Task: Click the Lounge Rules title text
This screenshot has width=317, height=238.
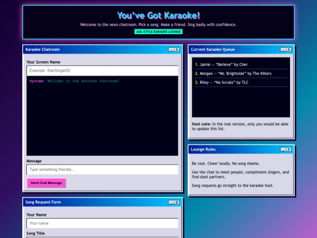Action: (203, 149)
